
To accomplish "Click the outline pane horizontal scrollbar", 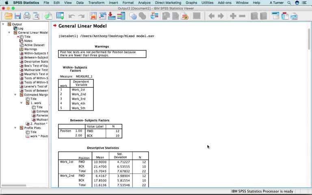I will click(x=14, y=185).
